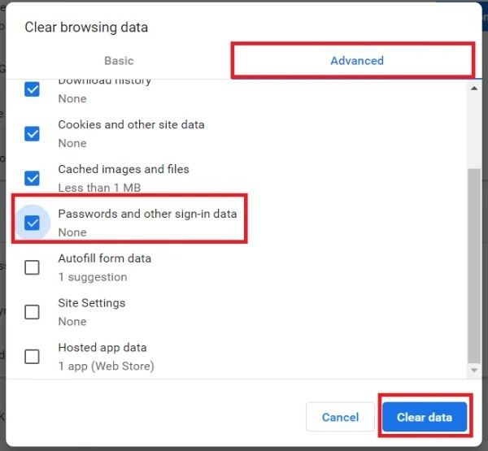Switch to the Basic tab
The image size is (488, 451).
[x=119, y=61]
